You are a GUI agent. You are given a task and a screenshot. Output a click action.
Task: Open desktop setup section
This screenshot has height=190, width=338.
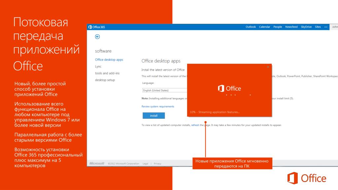(x=105, y=80)
